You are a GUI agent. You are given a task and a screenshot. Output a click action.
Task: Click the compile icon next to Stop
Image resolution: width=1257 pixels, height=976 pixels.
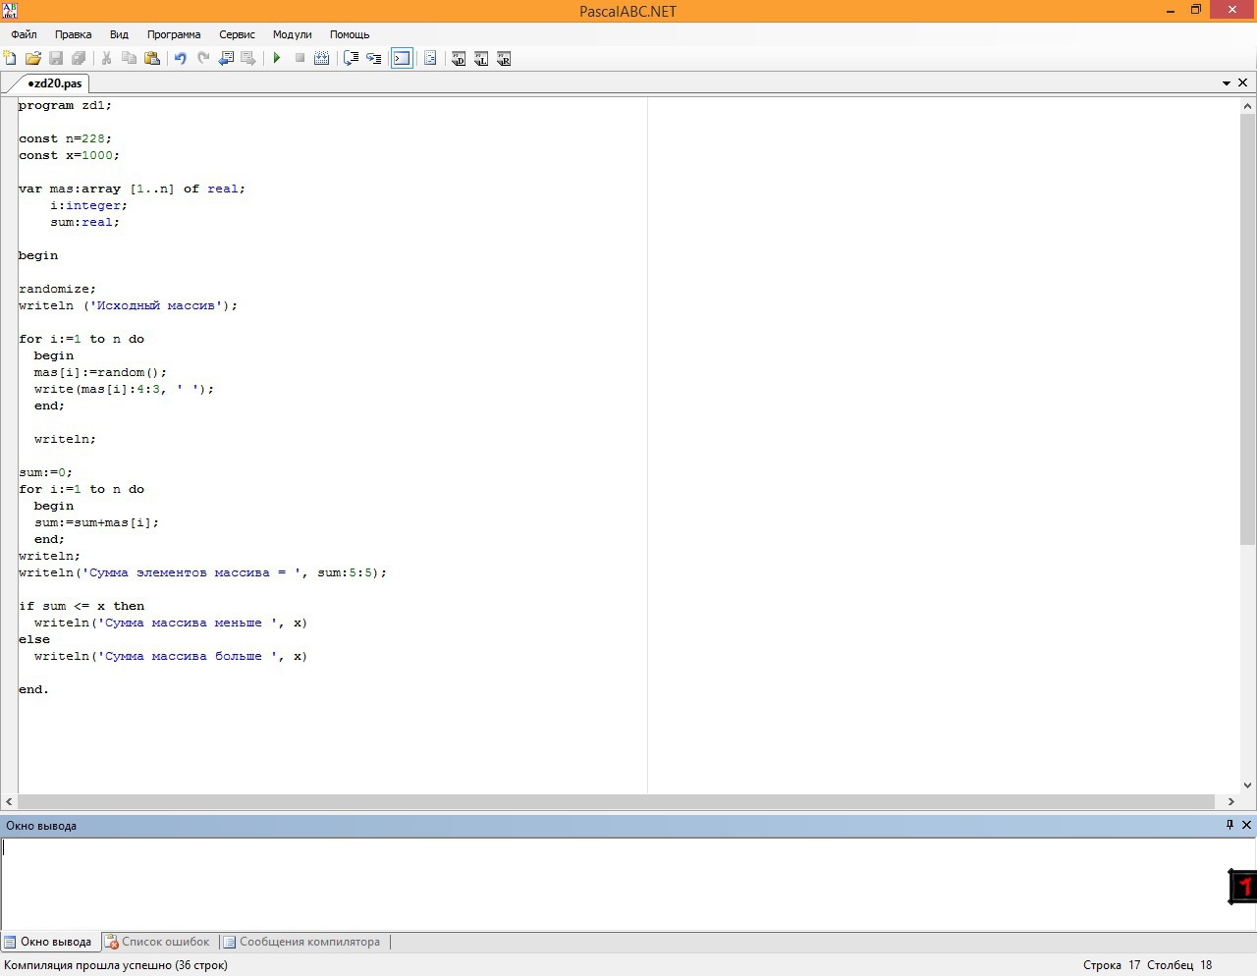(321, 59)
